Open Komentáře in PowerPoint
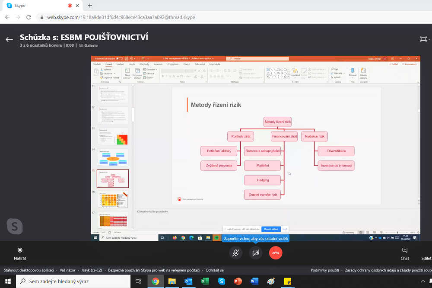Image resolution: width=432 pixels, height=288 pixels. pos(410,64)
